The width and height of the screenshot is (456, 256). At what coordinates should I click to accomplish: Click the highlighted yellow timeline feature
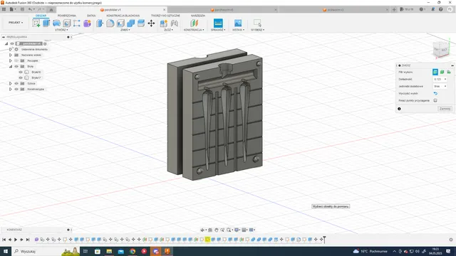coord(207,240)
